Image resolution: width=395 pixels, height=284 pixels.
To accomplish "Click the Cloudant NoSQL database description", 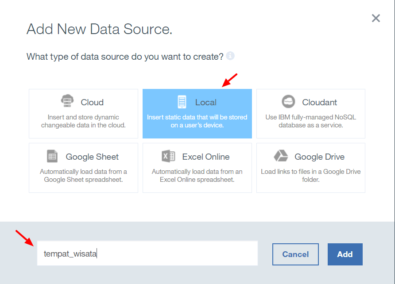I will [310, 121].
